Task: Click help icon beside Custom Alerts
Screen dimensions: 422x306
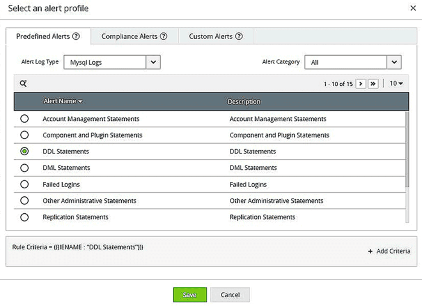Action: coord(239,36)
